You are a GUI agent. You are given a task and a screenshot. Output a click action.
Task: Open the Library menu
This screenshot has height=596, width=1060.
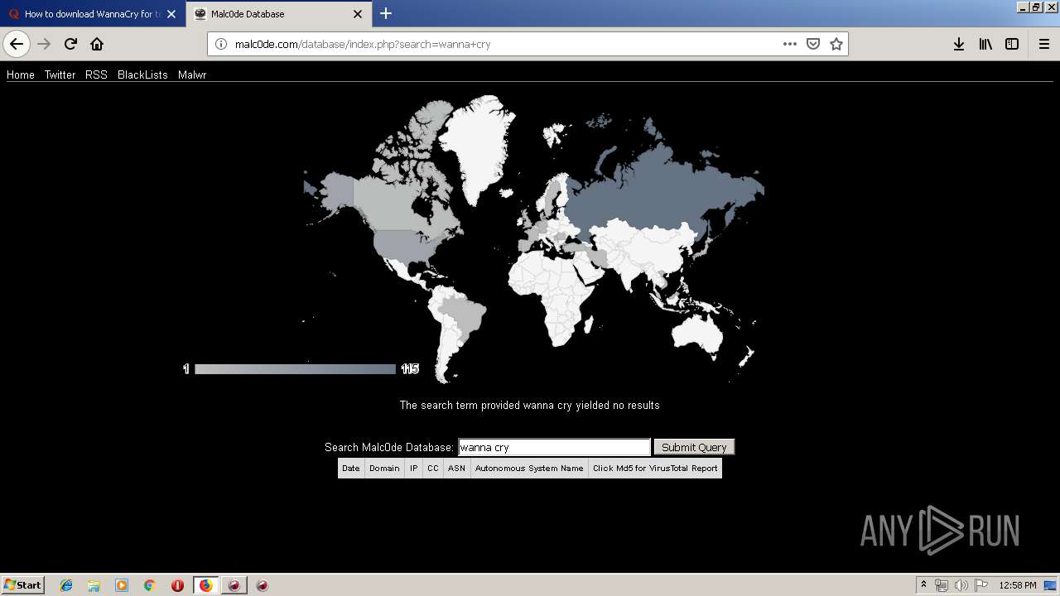[x=985, y=44]
